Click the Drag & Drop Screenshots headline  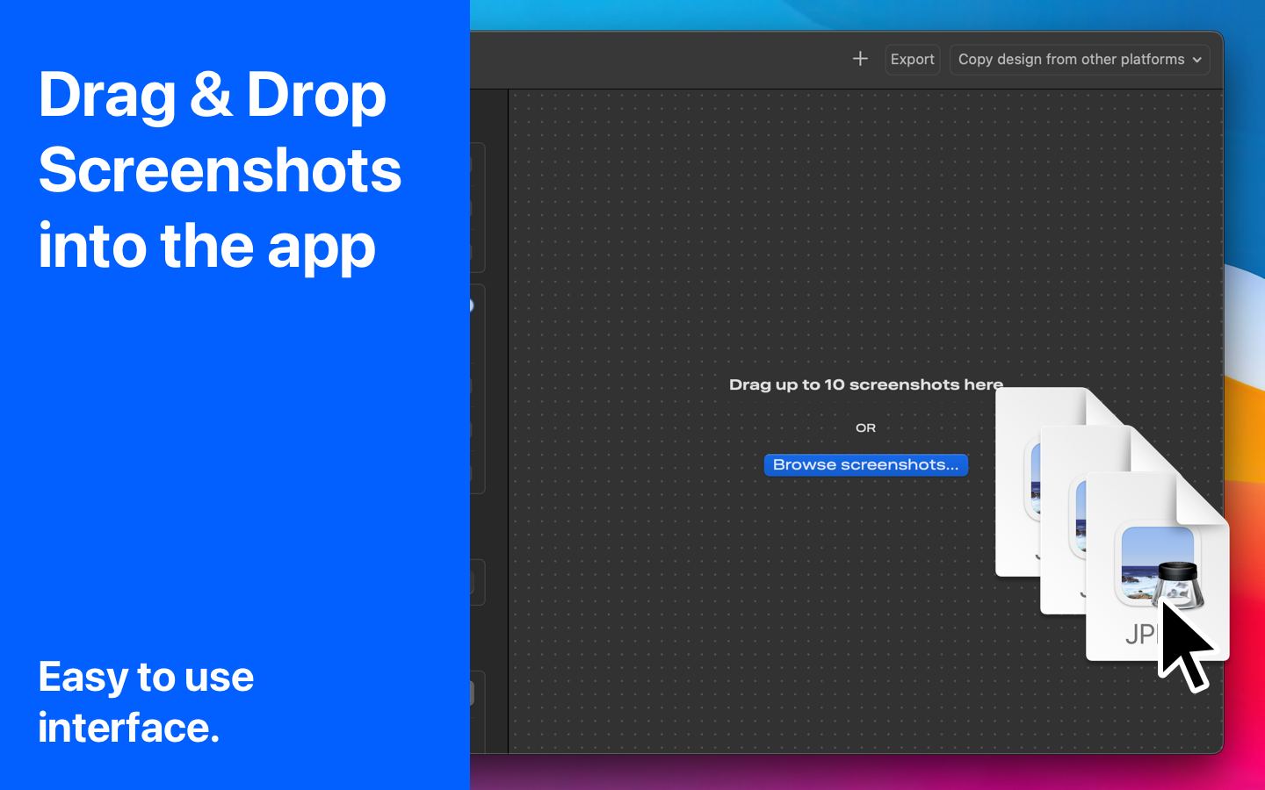tap(220, 170)
